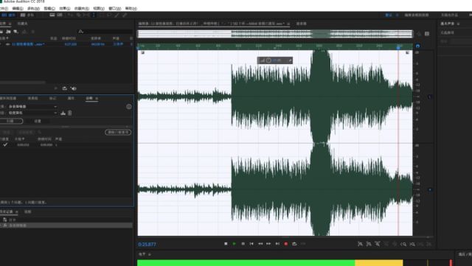
Task: Click the red record button
Action: point(286,244)
